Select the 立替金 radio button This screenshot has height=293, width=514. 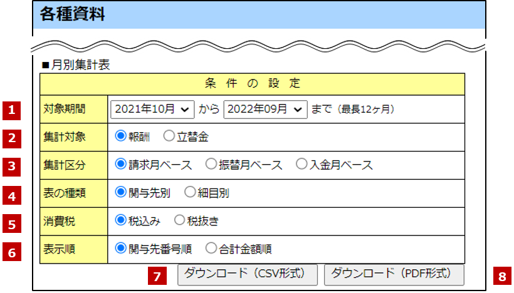[x=169, y=136]
